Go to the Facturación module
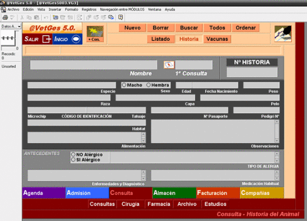 (x=218, y=193)
